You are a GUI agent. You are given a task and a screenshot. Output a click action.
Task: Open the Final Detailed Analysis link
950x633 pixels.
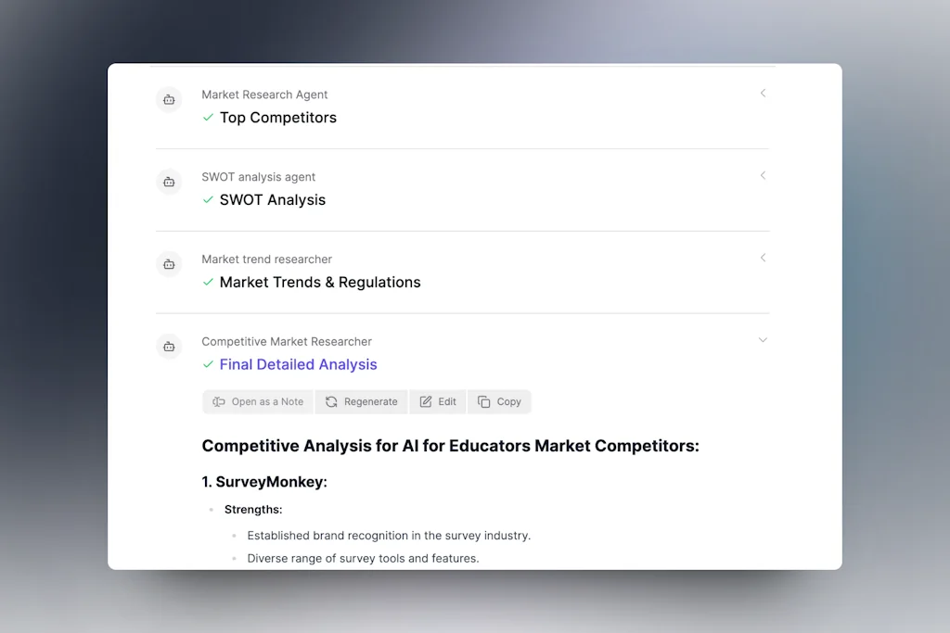[298, 364]
